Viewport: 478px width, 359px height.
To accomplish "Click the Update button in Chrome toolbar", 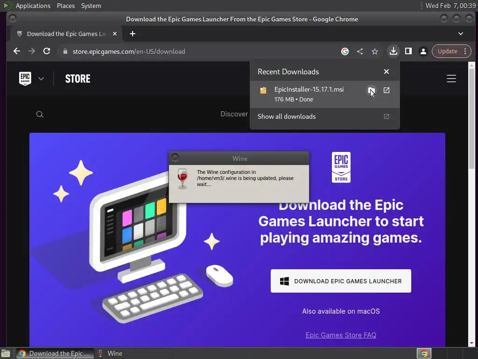I will 447,51.
